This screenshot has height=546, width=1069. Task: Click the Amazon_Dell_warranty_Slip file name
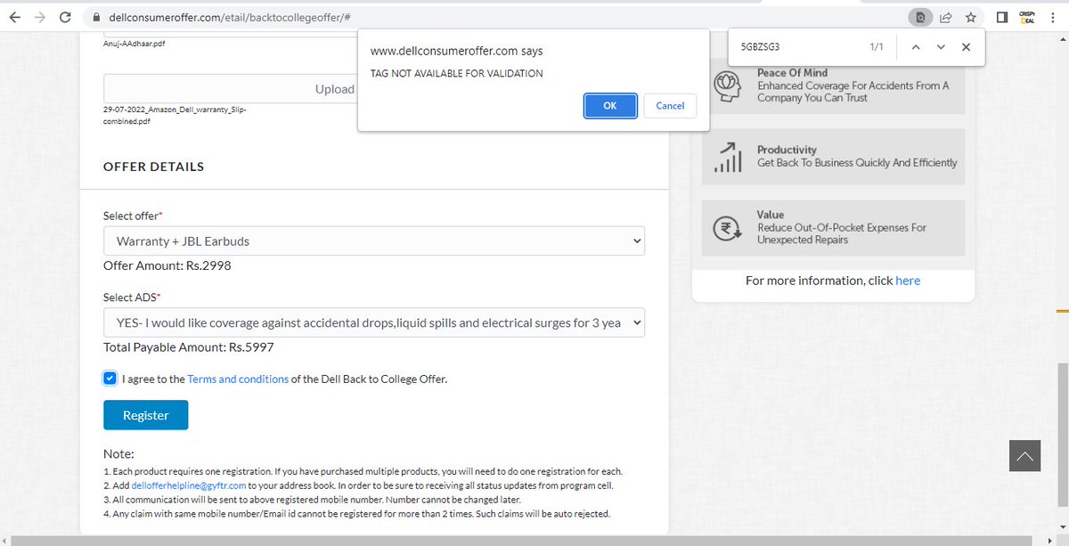175,115
